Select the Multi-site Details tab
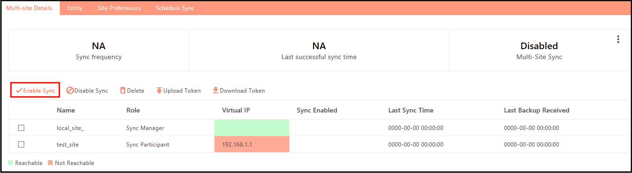Screen dimensions: 632x173 point(29,8)
